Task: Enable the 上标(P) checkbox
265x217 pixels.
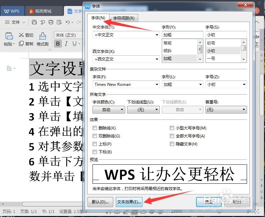Action: pyautogui.click(x=95, y=144)
